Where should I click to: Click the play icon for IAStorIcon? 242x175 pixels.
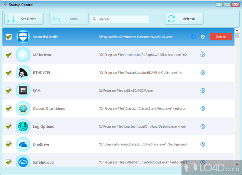coord(203,55)
